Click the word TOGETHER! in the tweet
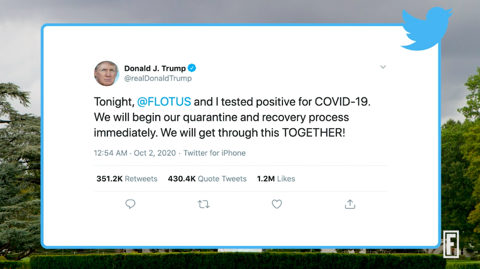The height and width of the screenshot is (269, 480). tap(313, 133)
